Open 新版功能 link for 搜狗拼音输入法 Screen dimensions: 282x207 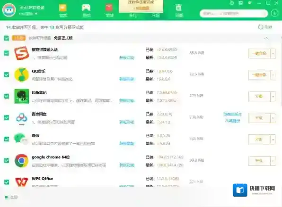click(x=127, y=58)
